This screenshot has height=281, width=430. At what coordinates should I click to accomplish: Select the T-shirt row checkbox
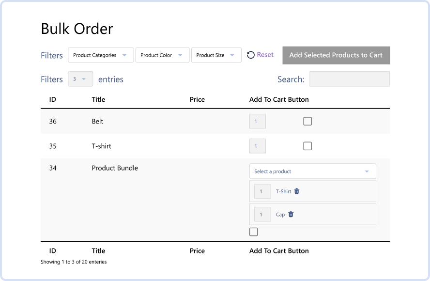point(307,146)
